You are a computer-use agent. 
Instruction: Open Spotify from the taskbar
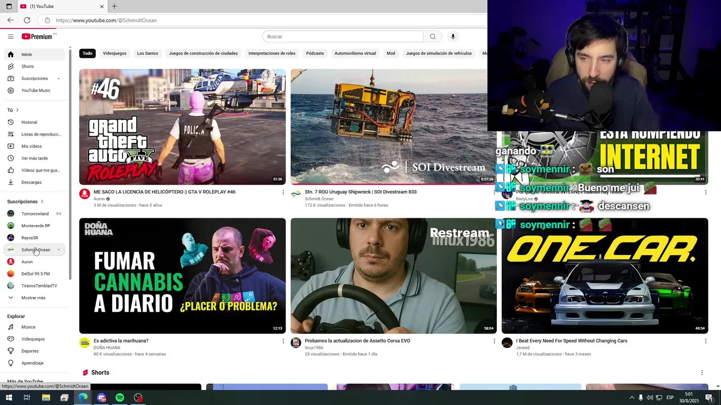point(120,398)
